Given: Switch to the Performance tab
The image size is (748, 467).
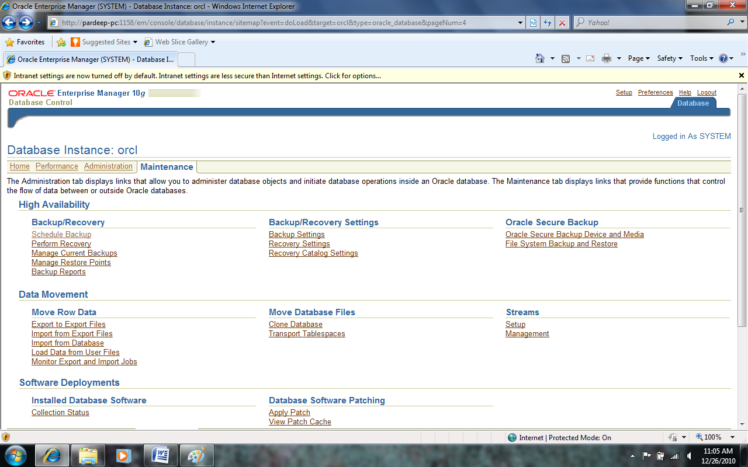Looking at the screenshot, I should 57,166.
